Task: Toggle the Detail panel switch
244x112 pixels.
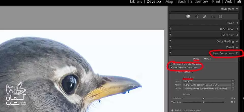Action: point(170,47)
